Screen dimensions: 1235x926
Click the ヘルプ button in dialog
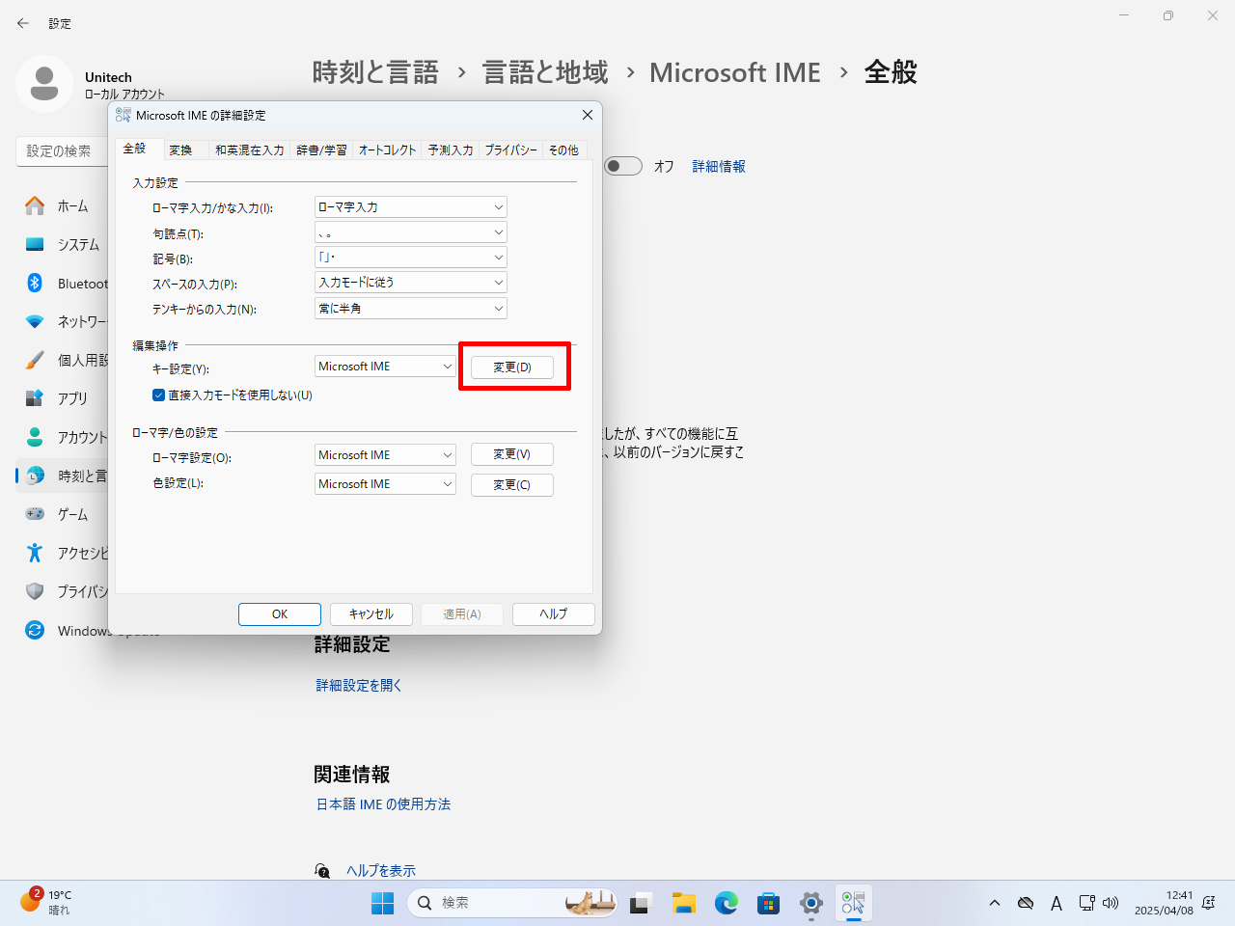click(x=554, y=614)
